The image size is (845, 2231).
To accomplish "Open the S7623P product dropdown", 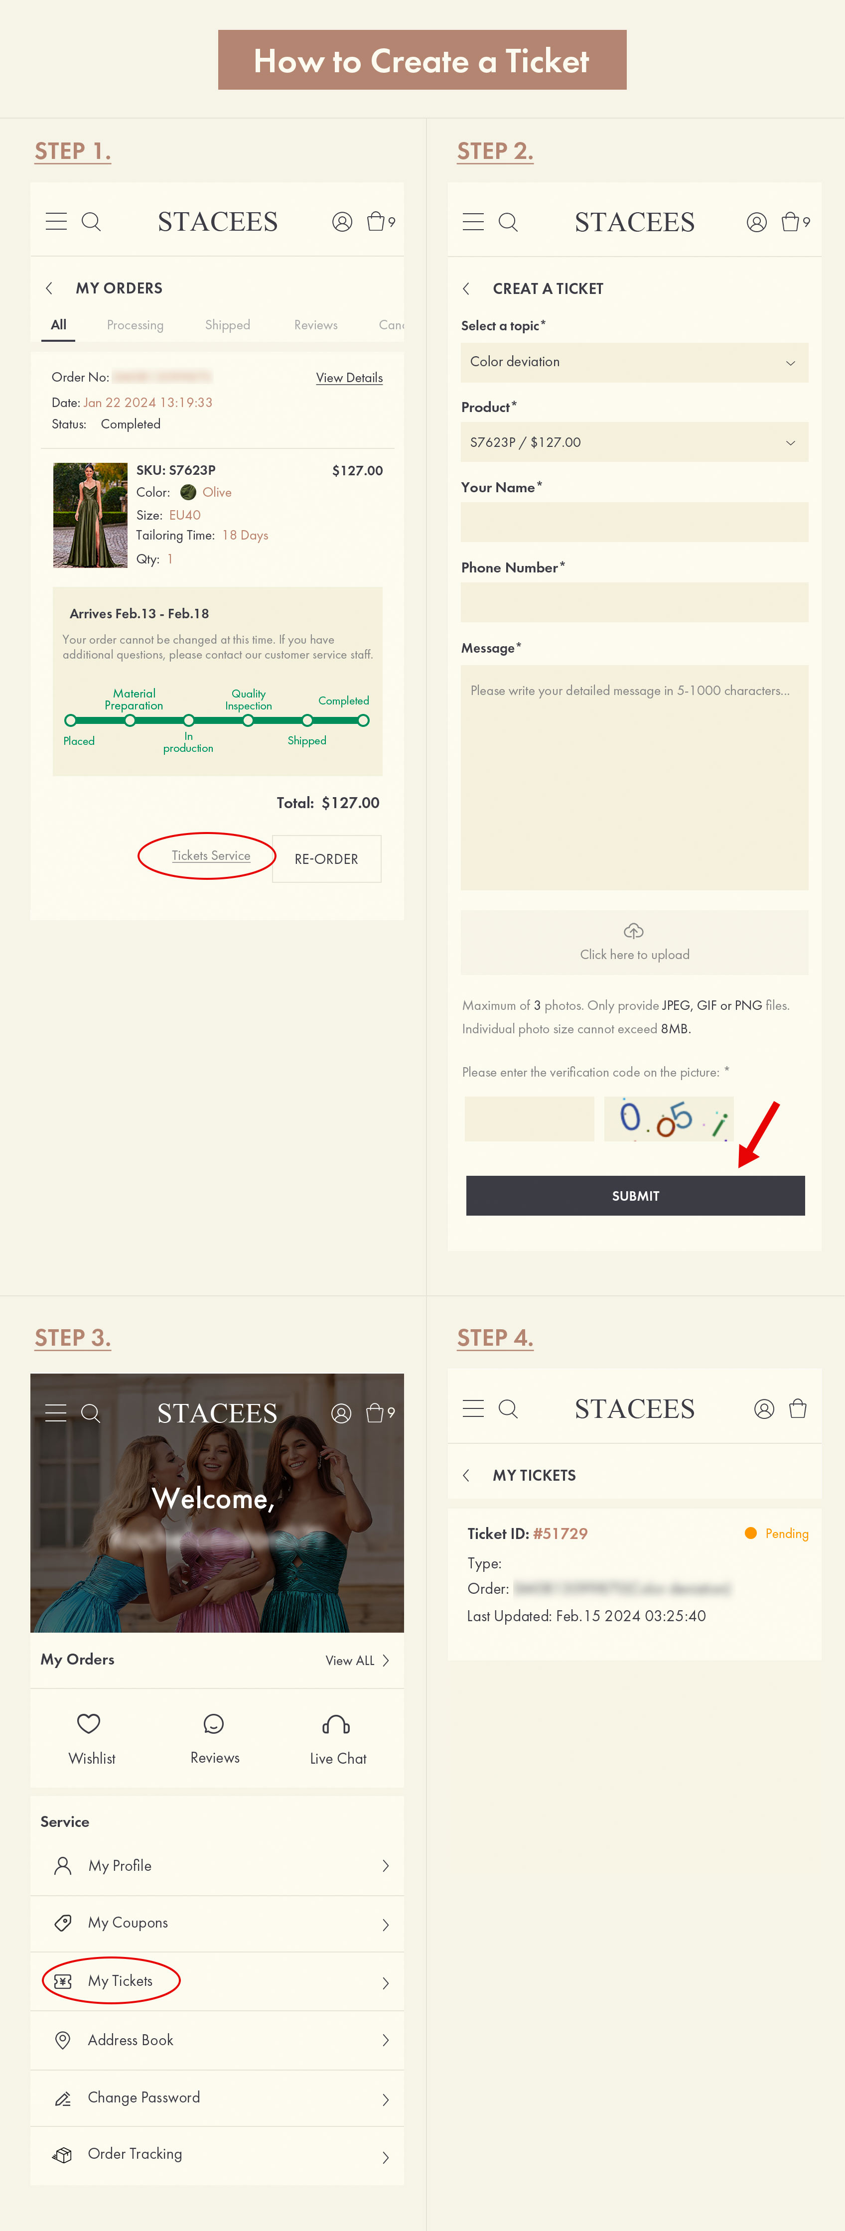I will click(x=635, y=442).
